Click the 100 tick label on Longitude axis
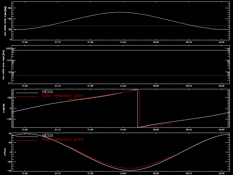 point(9,98)
